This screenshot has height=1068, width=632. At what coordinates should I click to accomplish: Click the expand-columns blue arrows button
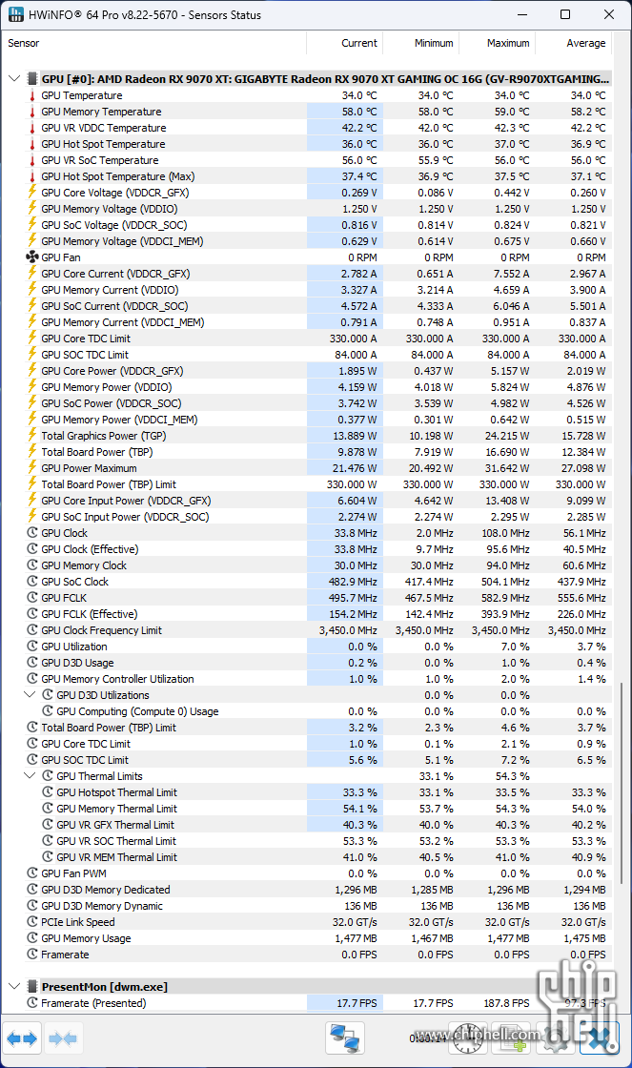22,1038
